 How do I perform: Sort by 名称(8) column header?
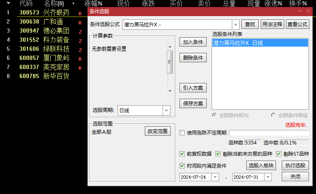point(54,3)
